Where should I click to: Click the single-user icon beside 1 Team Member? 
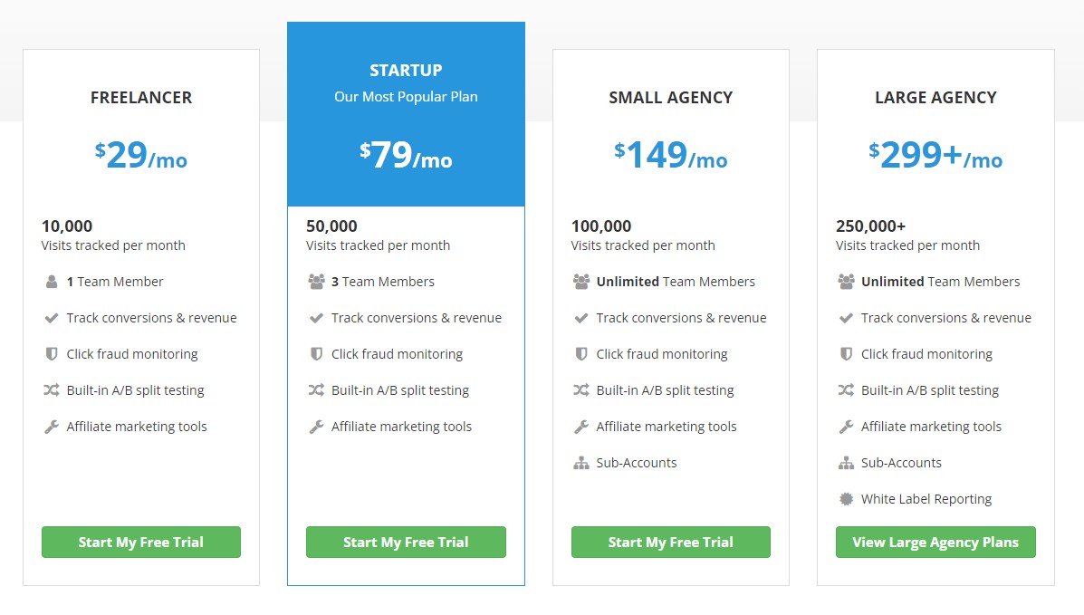51,282
